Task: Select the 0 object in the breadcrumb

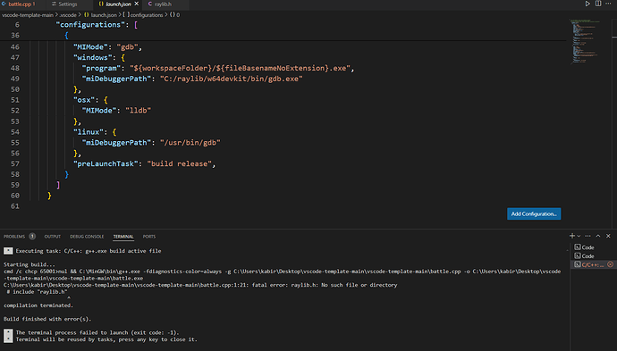Action: pyautogui.click(x=175, y=15)
